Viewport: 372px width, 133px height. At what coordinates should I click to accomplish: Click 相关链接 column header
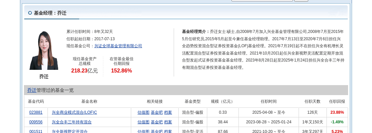pyautogui.click(x=155, y=101)
